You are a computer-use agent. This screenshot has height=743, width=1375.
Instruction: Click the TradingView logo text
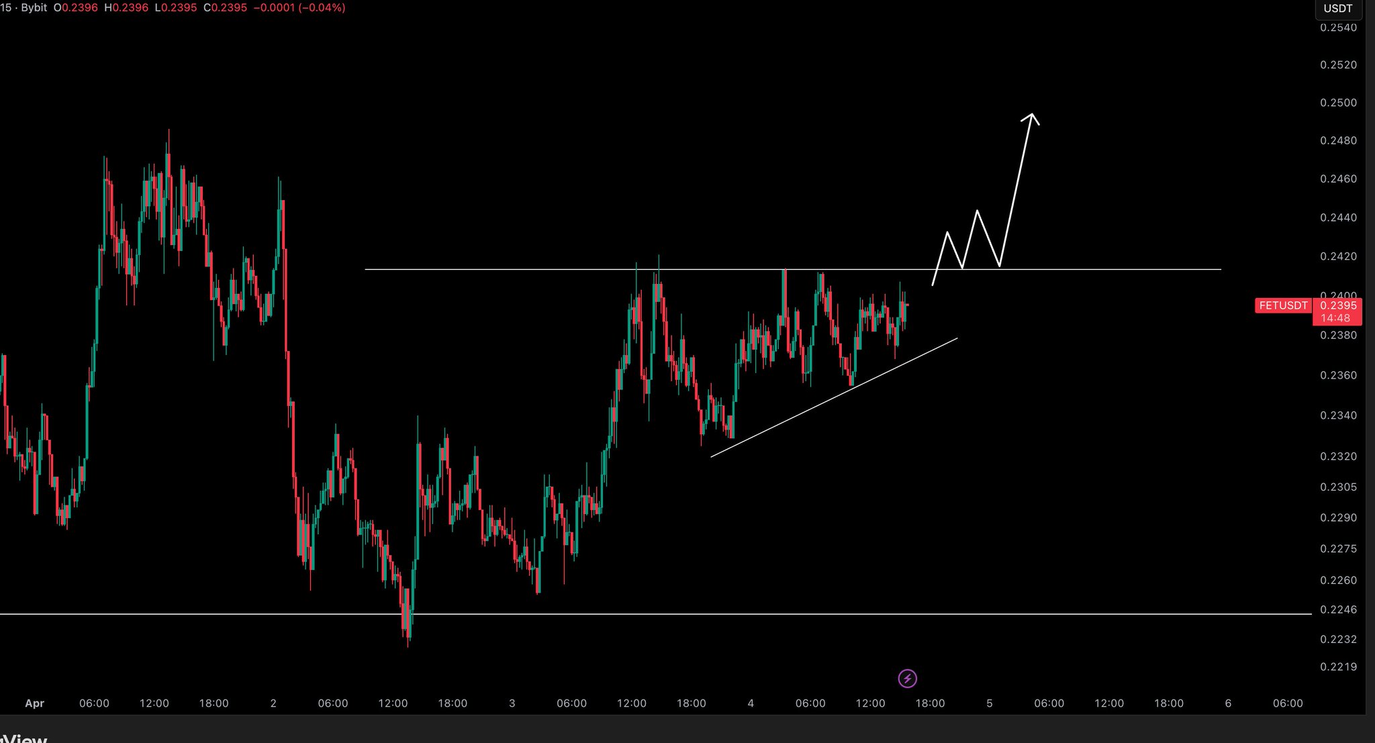[23, 738]
